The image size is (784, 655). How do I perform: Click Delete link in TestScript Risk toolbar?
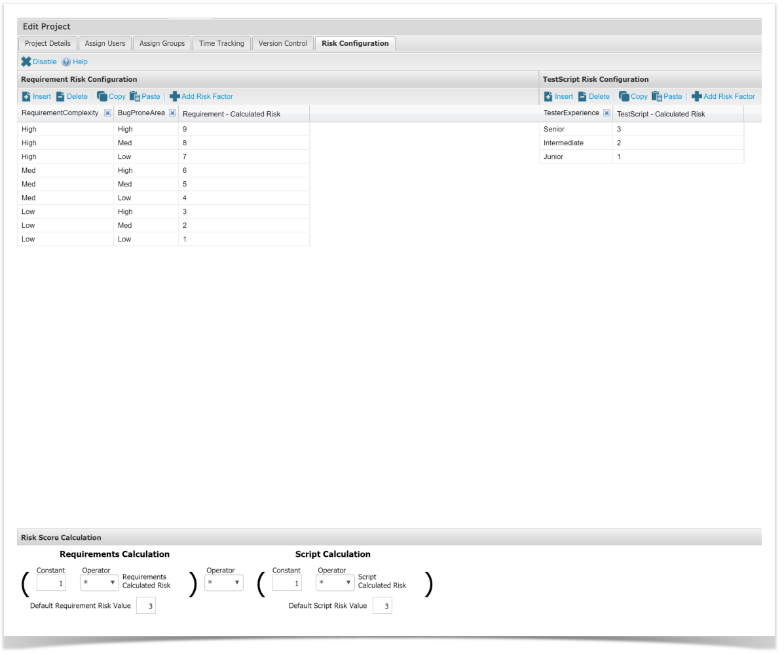599,96
